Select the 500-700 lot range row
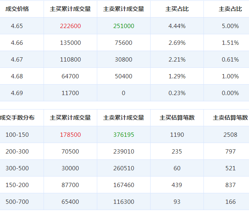Viewport: 249px width, 212px height. click(x=124, y=201)
